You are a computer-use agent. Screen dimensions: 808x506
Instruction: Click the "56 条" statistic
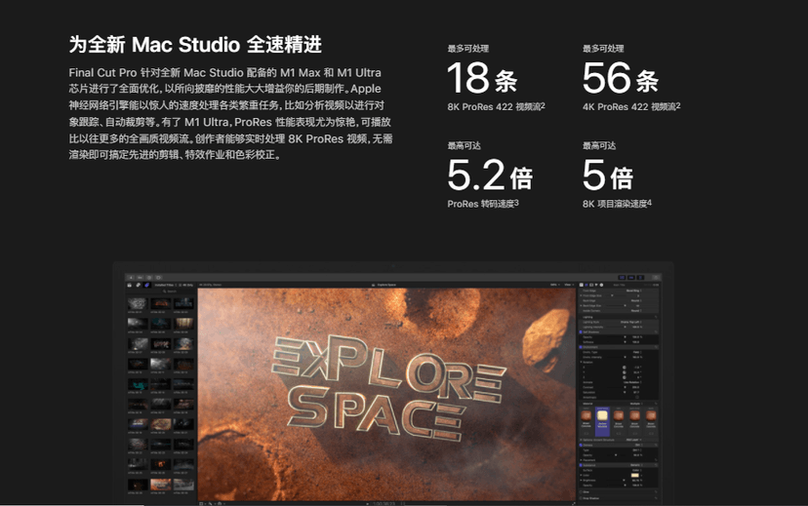(621, 78)
